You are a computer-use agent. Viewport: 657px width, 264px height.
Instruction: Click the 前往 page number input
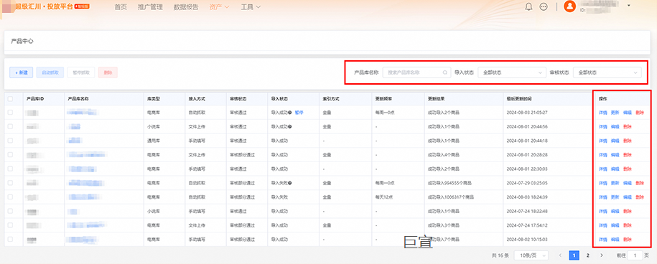(x=635, y=255)
